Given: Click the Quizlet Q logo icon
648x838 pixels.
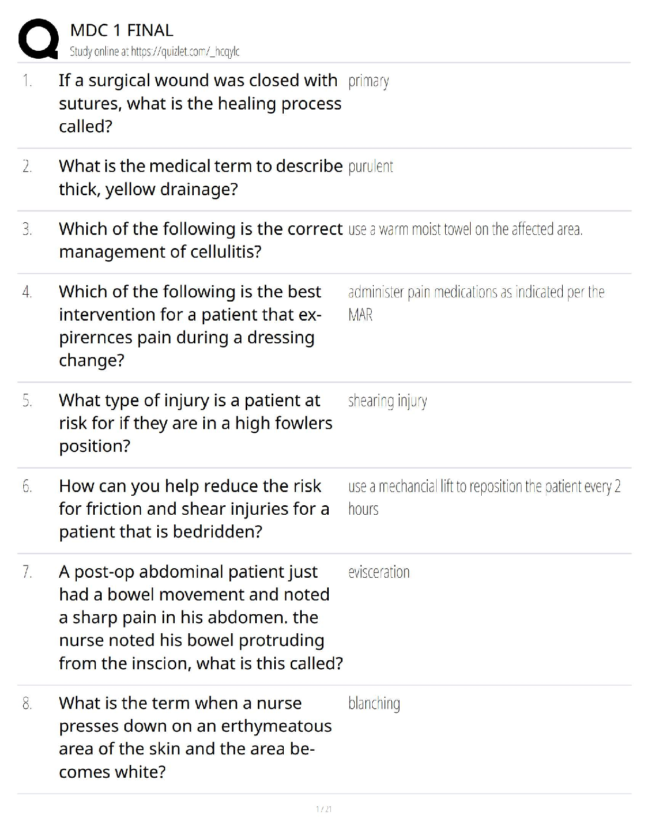Looking at the screenshot, I should (38, 38).
